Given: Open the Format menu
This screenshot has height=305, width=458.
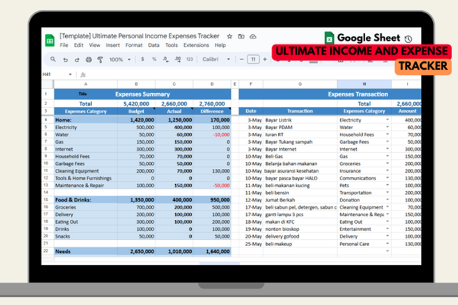Looking at the screenshot, I should [x=134, y=45].
